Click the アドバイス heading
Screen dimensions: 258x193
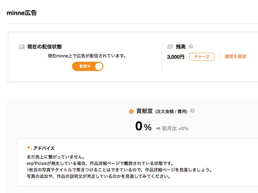click(x=44, y=148)
